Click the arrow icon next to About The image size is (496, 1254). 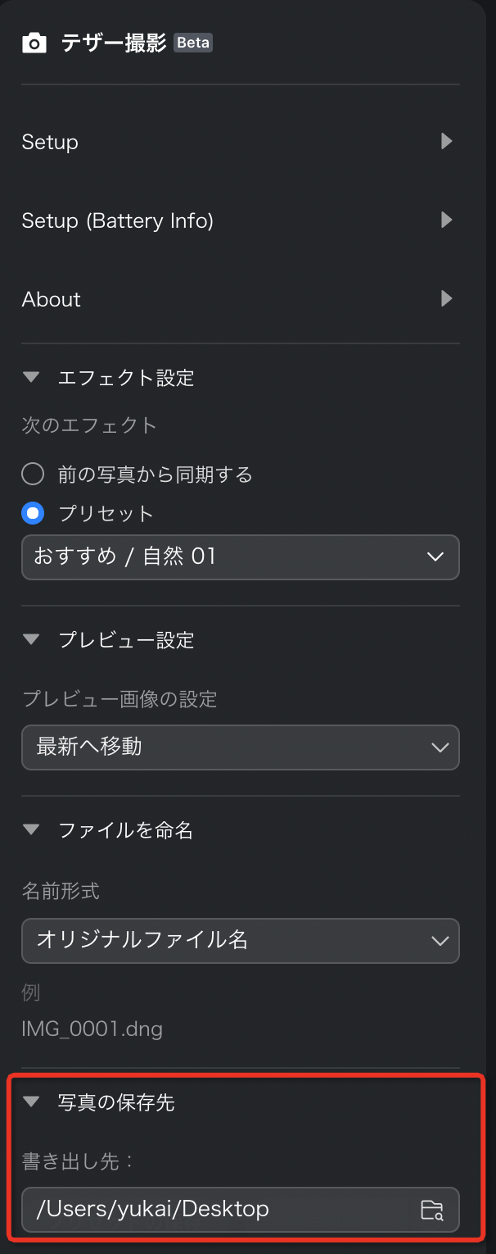point(446,298)
